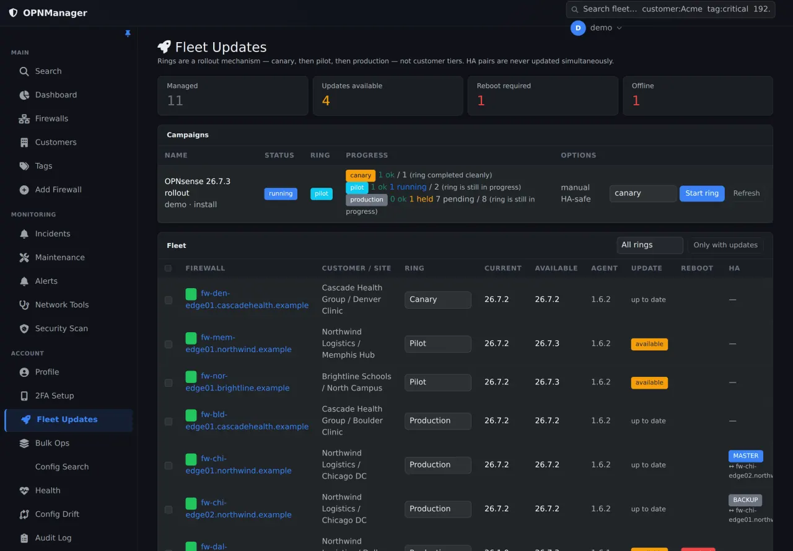This screenshot has width=793, height=551.
Task: Toggle the select-all checkbox in Fleet header
Action: pyautogui.click(x=169, y=268)
